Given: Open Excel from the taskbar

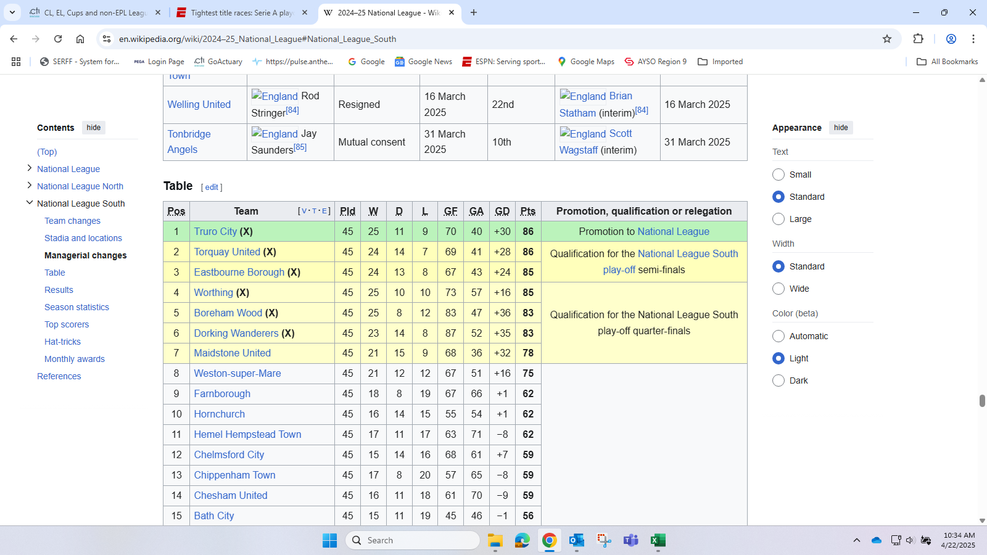Looking at the screenshot, I should coord(658,540).
